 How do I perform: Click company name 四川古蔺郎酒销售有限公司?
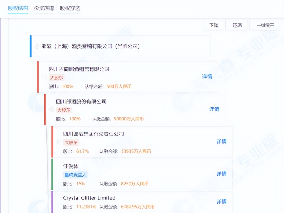tap(79, 69)
